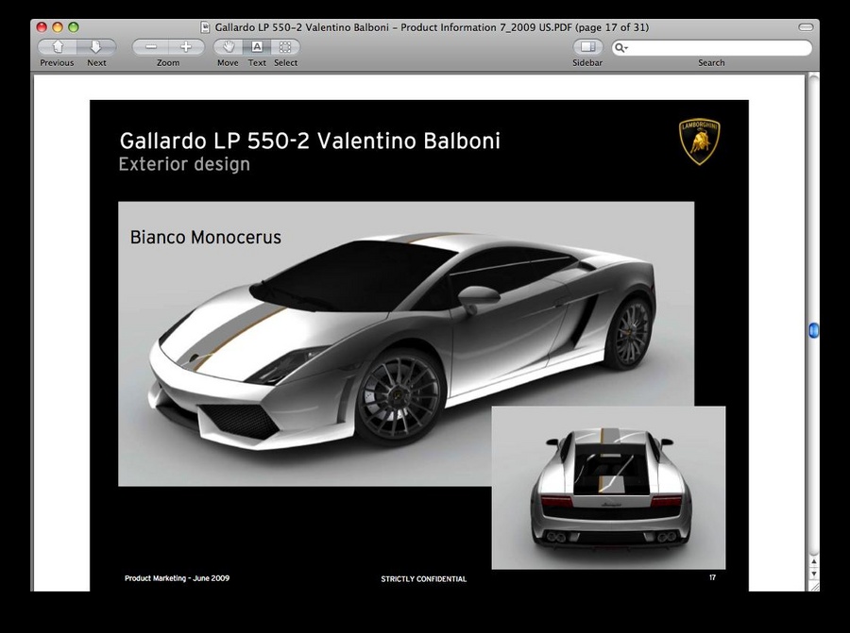Activate the Text selection tool
The image size is (850, 633).
(x=257, y=47)
